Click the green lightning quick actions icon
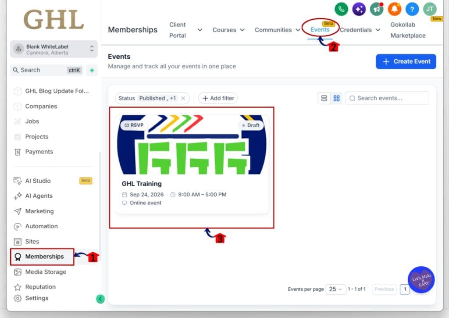 tap(92, 70)
